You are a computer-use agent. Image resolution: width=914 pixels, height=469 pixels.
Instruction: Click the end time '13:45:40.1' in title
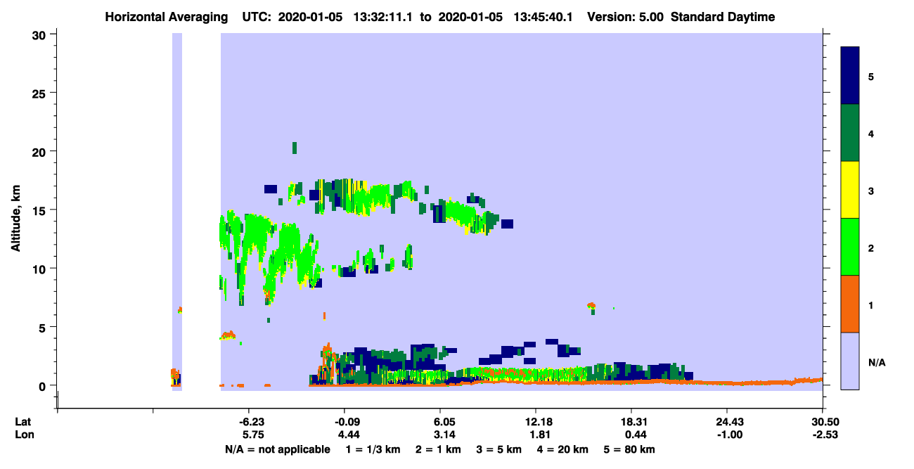click(543, 17)
